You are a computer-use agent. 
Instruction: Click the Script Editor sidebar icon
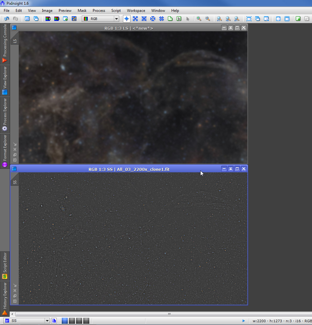coord(5,276)
